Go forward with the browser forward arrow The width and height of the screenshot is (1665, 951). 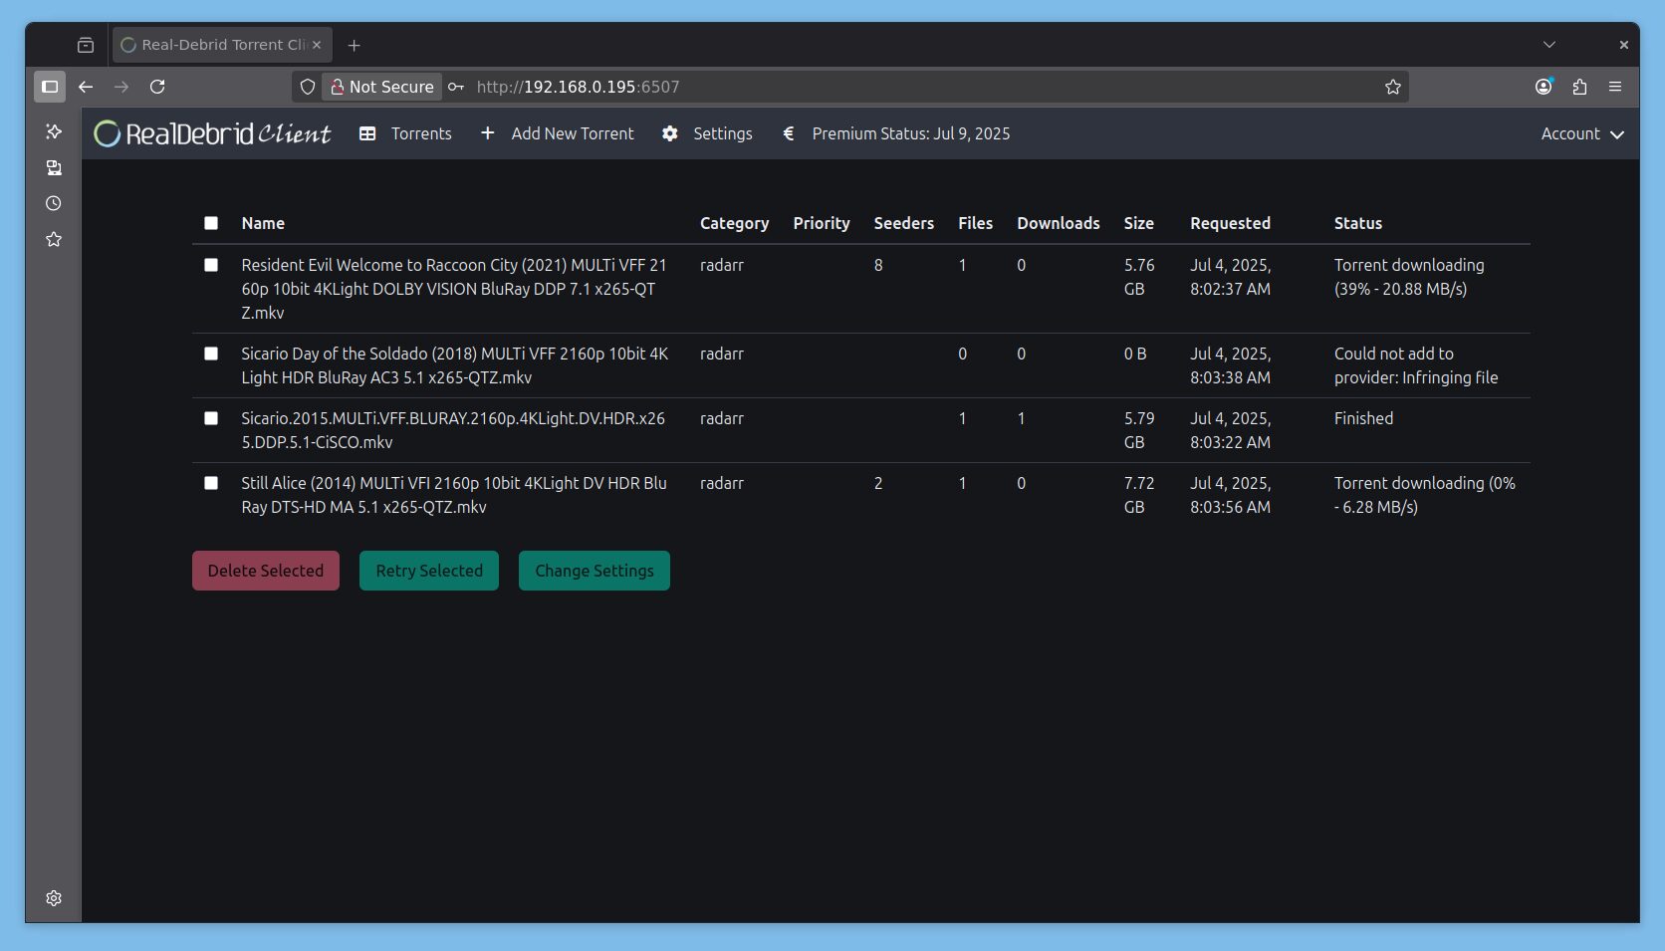[121, 87]
